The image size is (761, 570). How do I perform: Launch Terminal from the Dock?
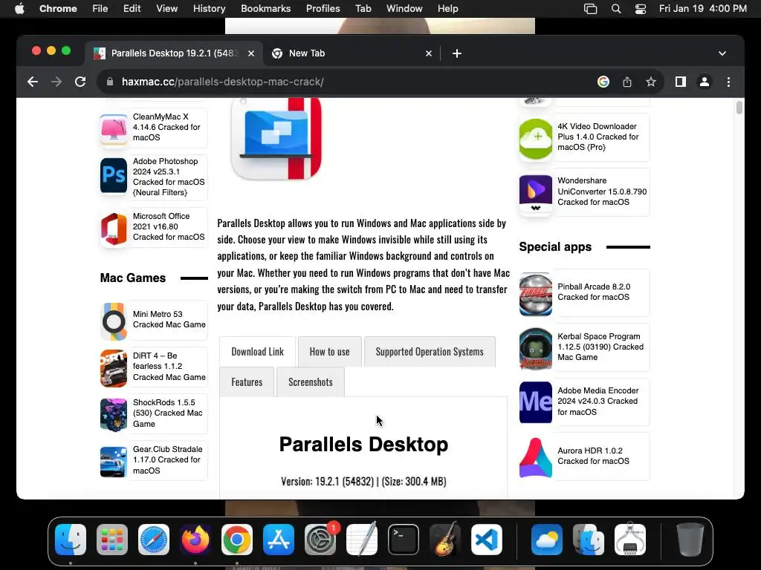pos(404,540)
